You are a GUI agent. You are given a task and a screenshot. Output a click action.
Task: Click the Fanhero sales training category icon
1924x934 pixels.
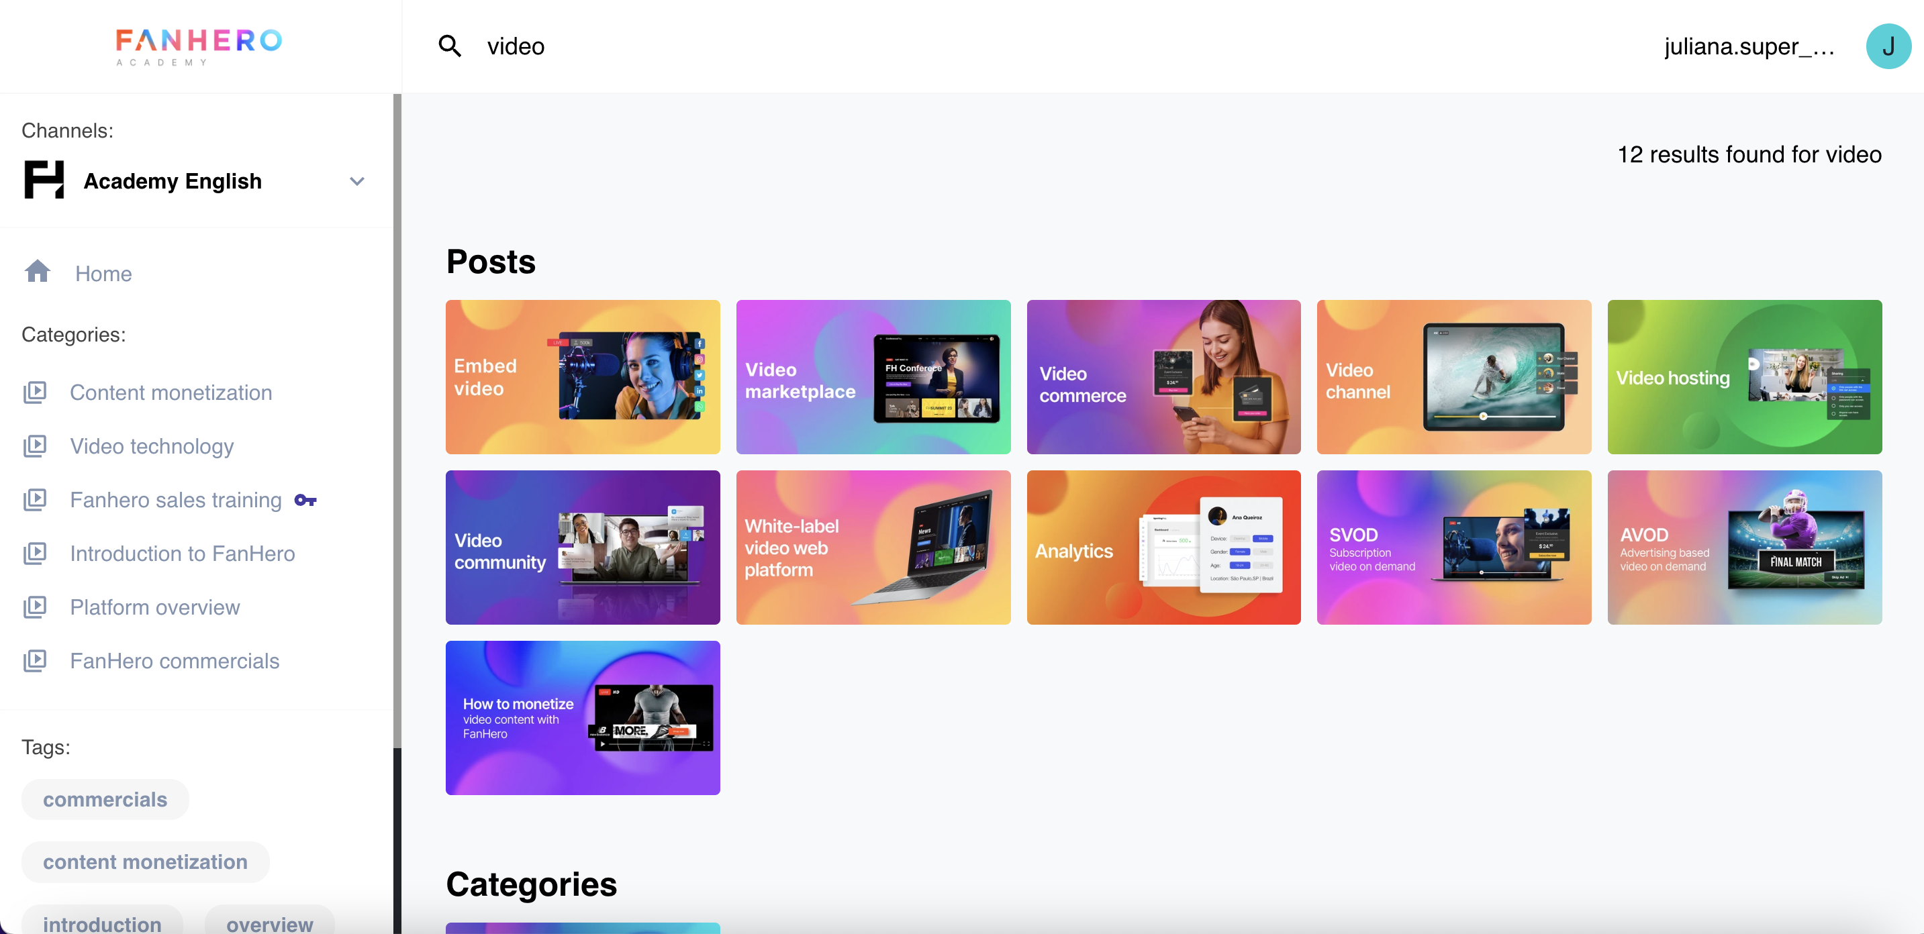point(34,499)
